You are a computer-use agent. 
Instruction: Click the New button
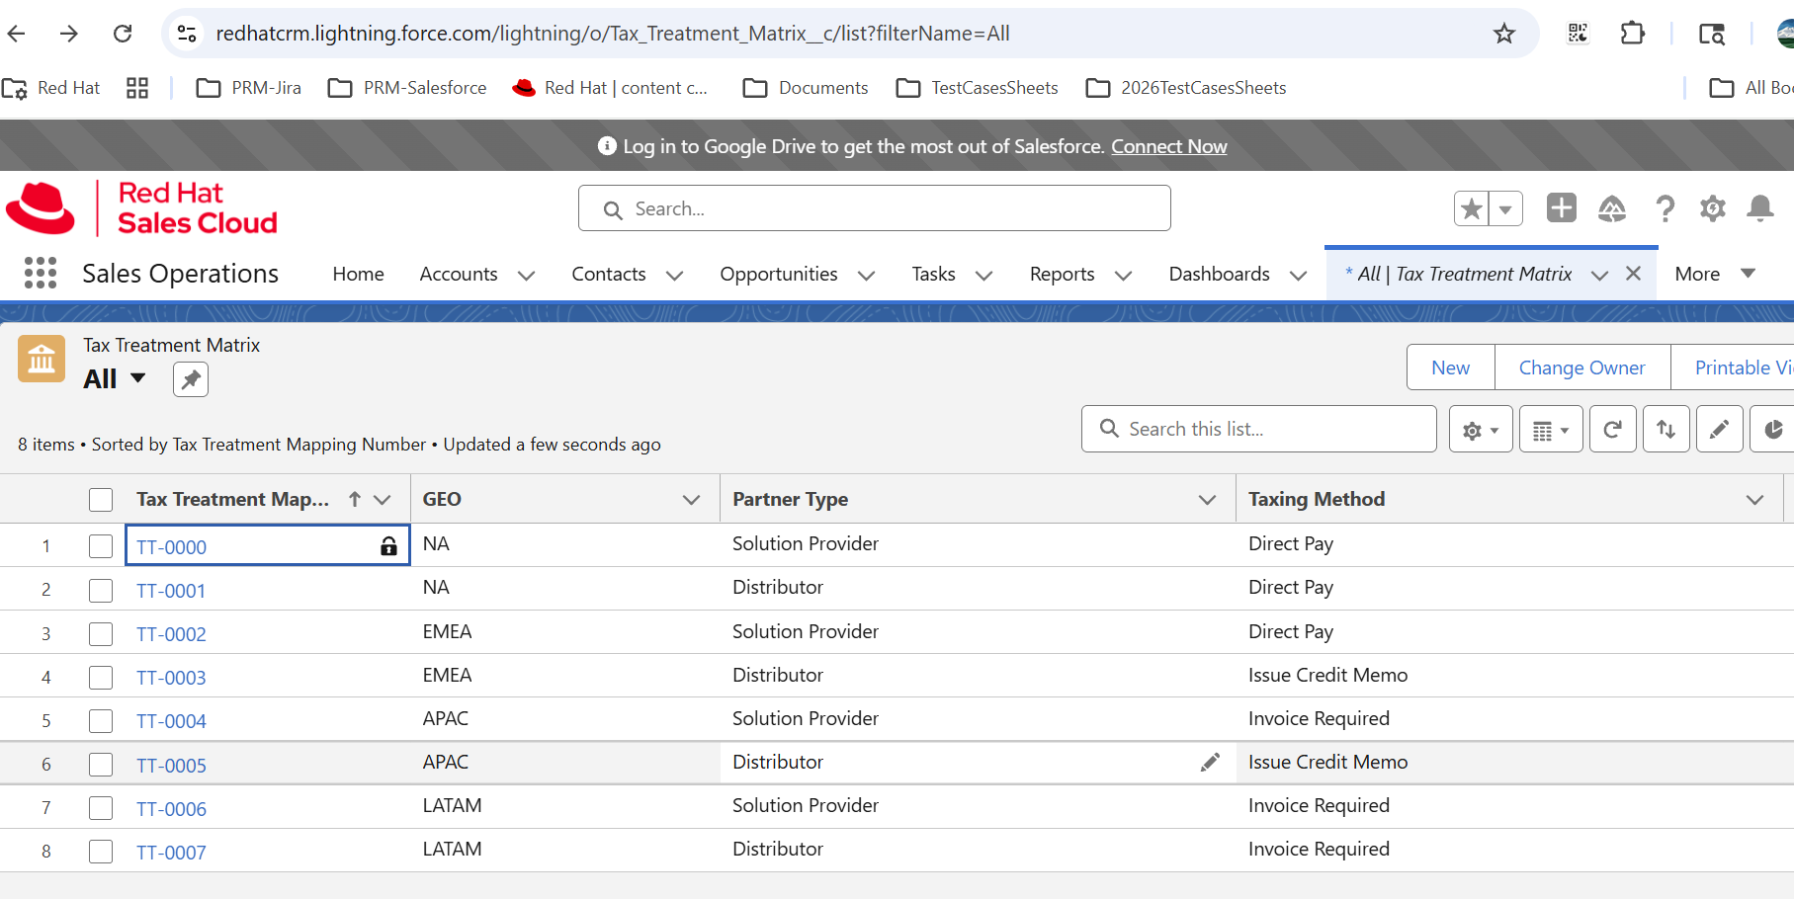point(1450,368)
